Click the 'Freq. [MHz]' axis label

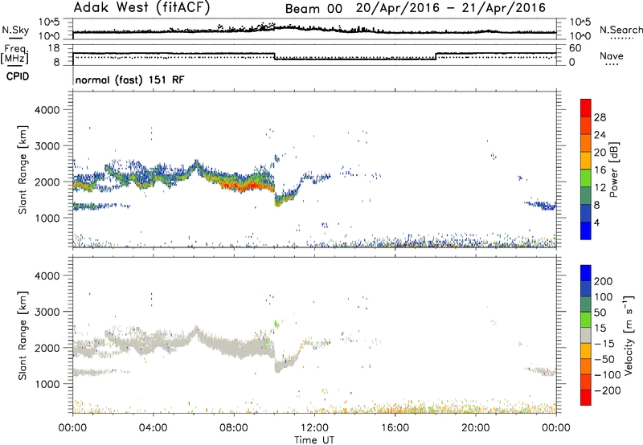click(x=14, y=54)
